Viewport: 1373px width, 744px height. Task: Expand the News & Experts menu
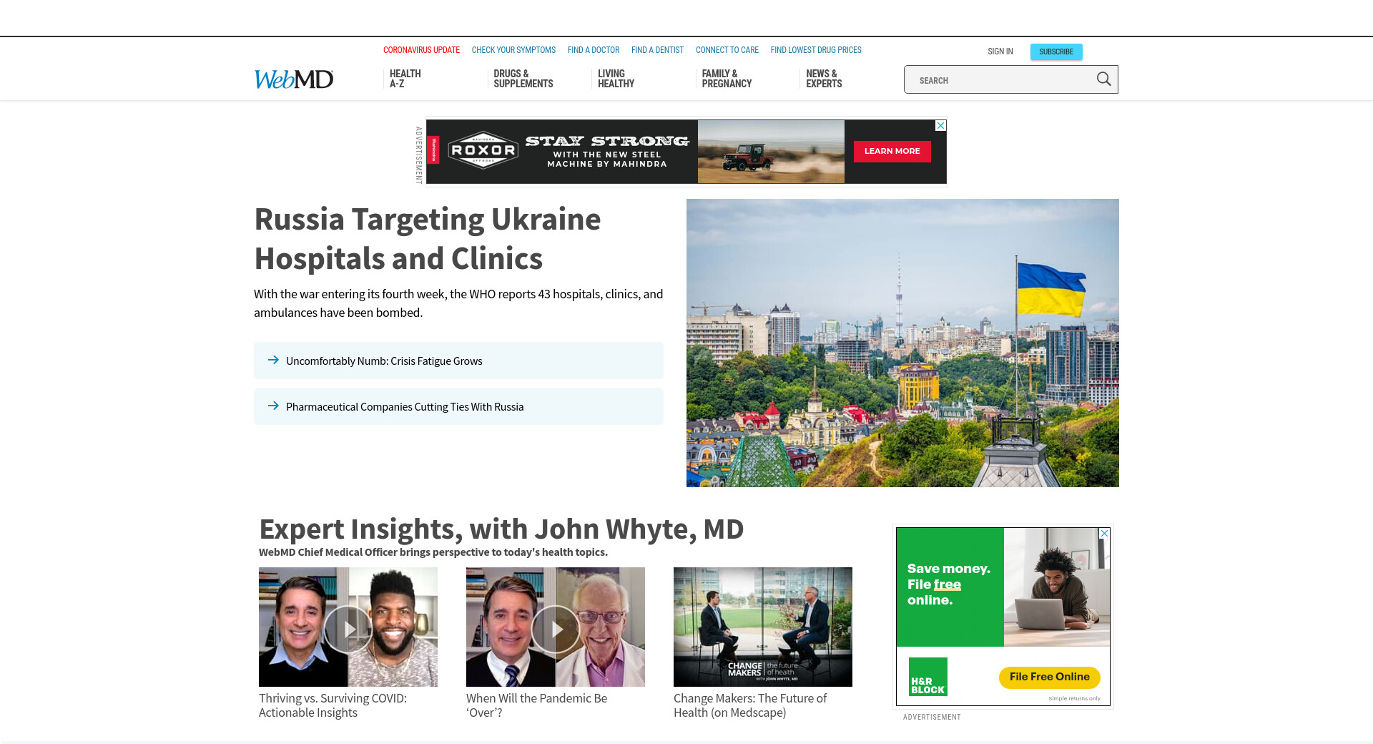[x=824, y=79]
